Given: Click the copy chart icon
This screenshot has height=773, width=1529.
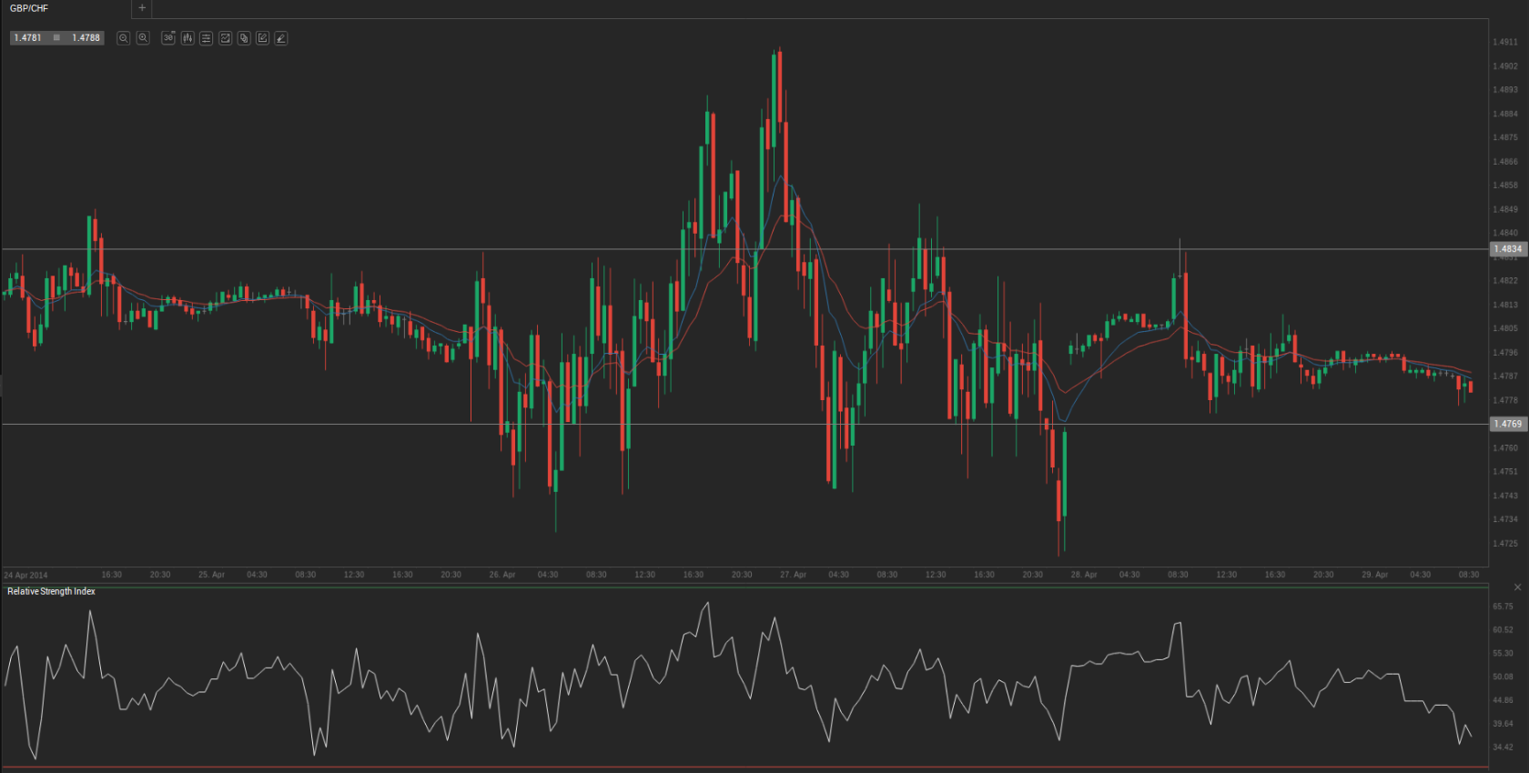Looking at the screenshot, I should pyautogui.click(x=244, y=38).
